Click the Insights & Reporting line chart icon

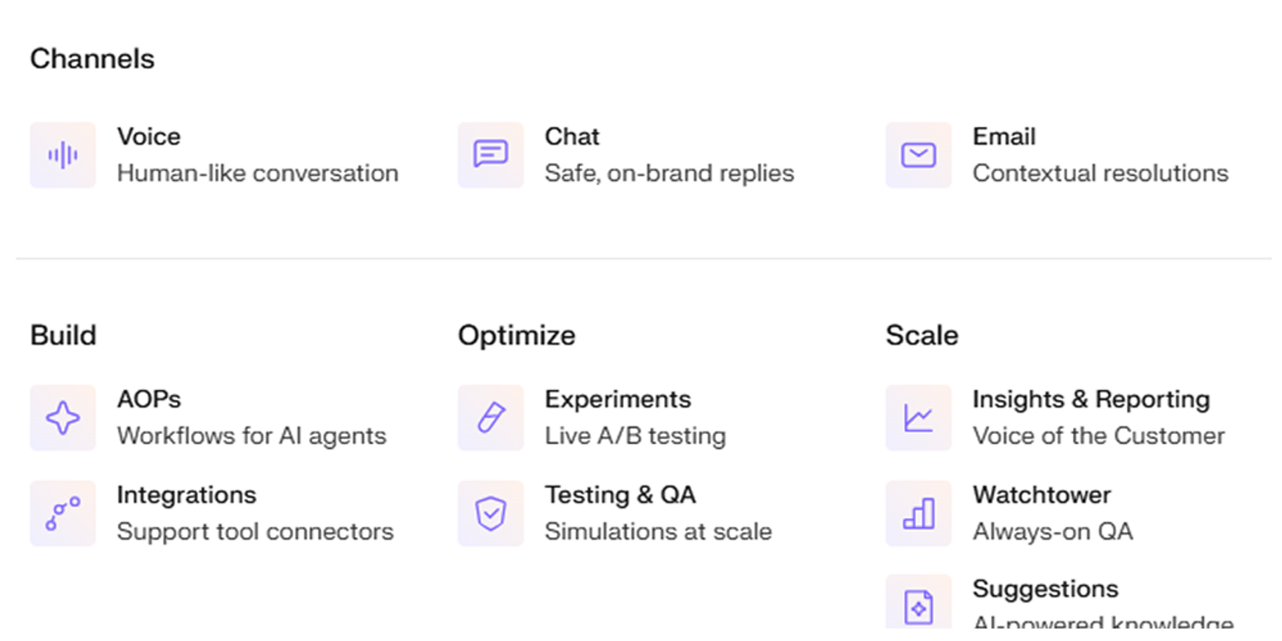coord(919,418)
